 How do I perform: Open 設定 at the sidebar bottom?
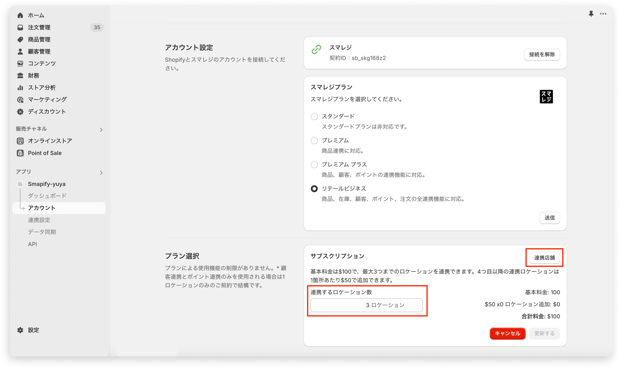33,330
